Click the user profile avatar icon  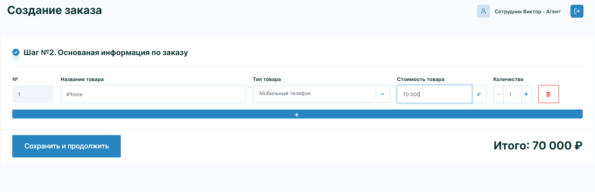[x=483, y=11]
